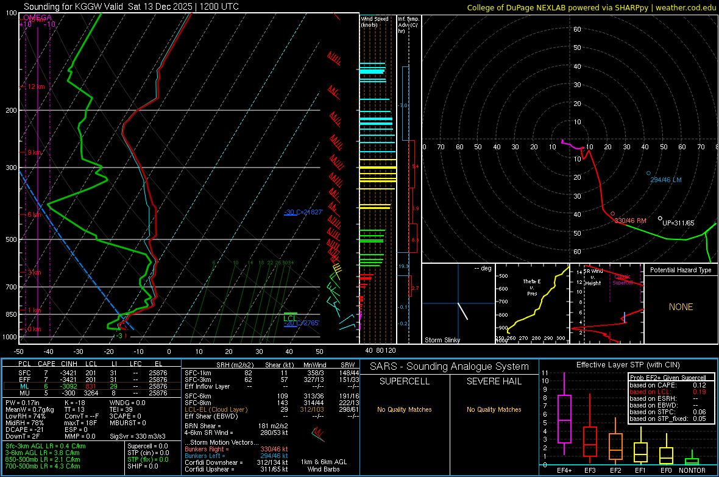
Task: Select the based on CAPE 0.12 line
Action: 668,385
